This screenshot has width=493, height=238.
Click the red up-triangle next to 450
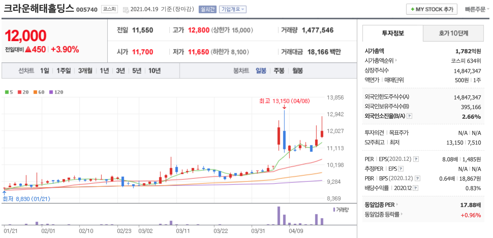click(x=28, y=49)
